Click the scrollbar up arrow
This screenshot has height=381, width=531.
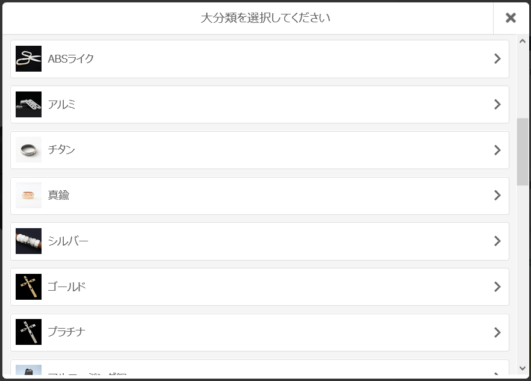click(x=523, y=42)
